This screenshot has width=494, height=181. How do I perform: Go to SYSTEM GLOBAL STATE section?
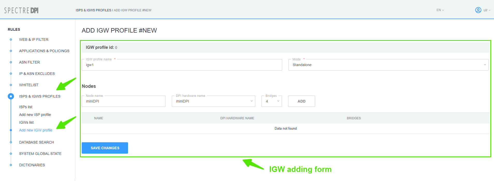[x=40, y=154]
